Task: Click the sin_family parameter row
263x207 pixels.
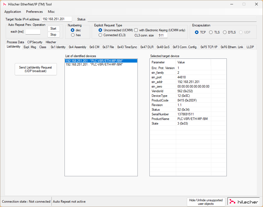Action: (188, 73)
